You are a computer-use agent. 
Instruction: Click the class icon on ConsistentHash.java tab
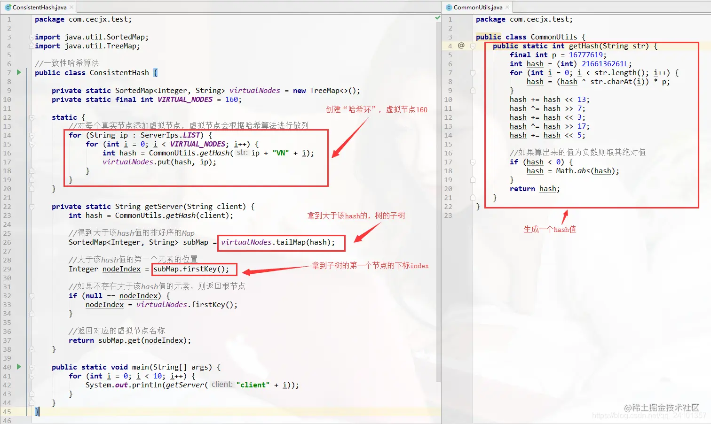pyautogui.click(x=8, y=7)
